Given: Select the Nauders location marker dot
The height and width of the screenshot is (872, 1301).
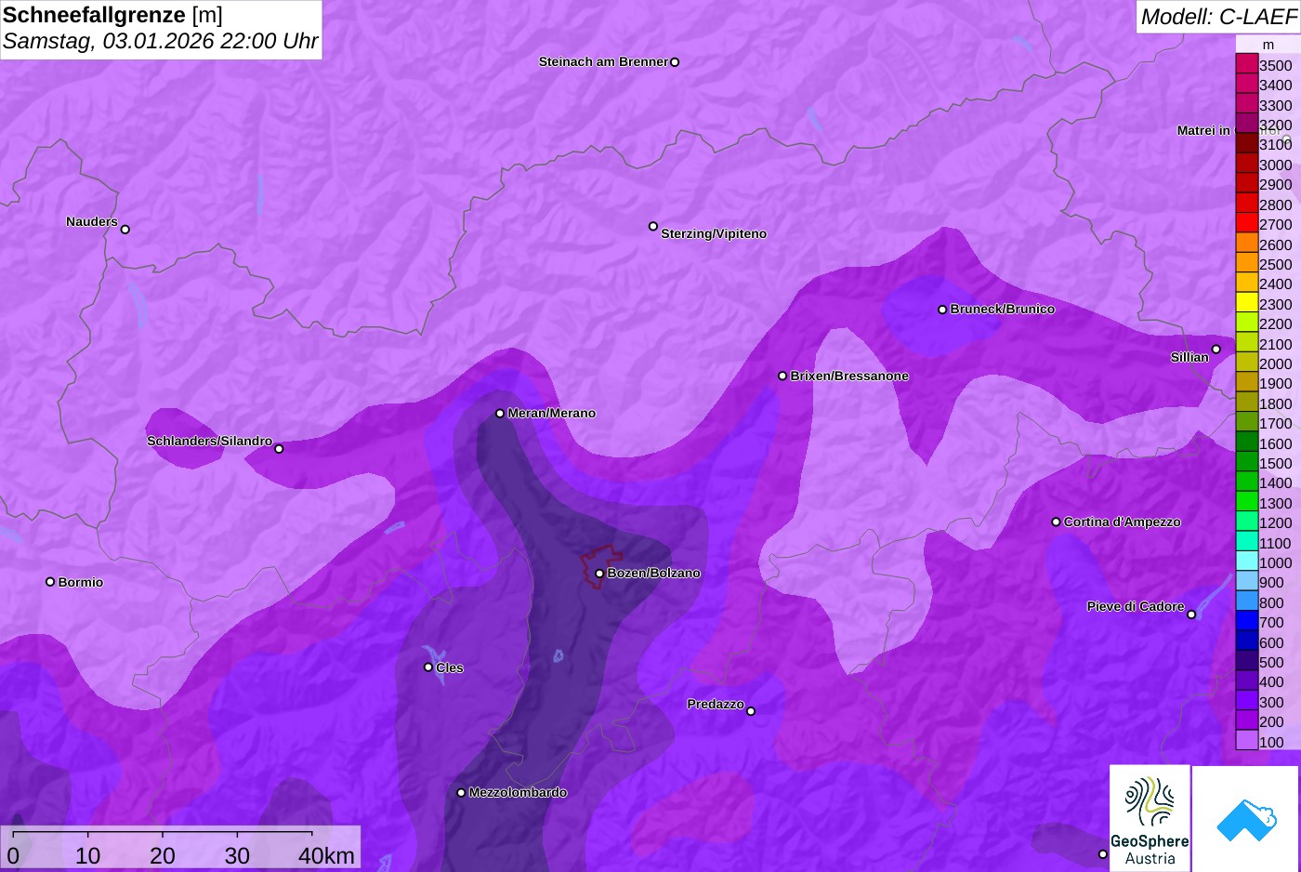Looking at the screenshot, I should pyautogui.click(x=125, y=230).
